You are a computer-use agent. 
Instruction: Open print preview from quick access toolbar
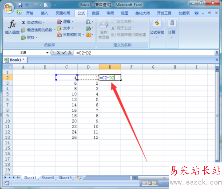[46, 5]
